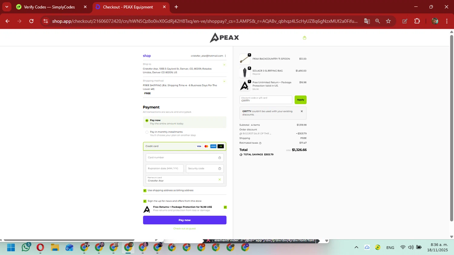Click the Visa card icon

click(199, 146)
